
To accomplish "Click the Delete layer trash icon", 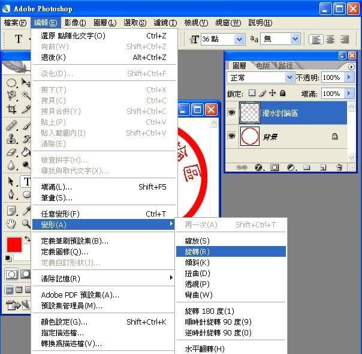I will [x=339, y=167].
